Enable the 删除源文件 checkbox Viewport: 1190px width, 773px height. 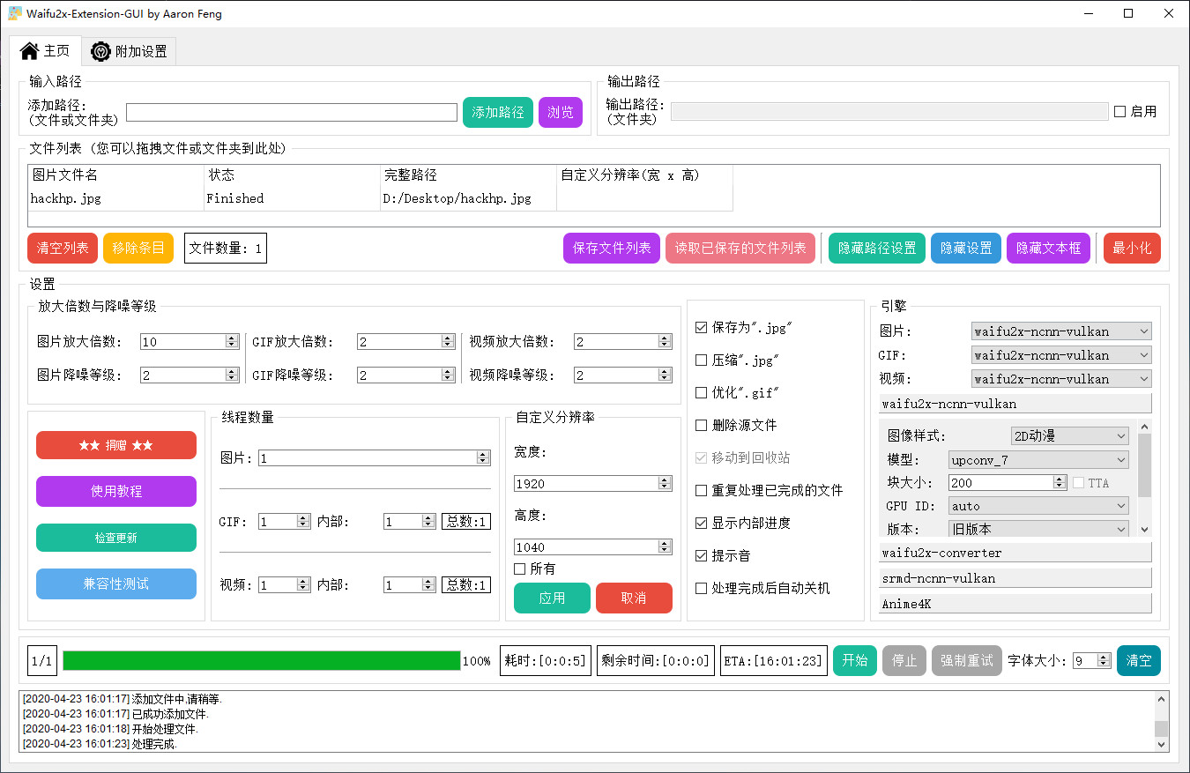pos(702,425)
